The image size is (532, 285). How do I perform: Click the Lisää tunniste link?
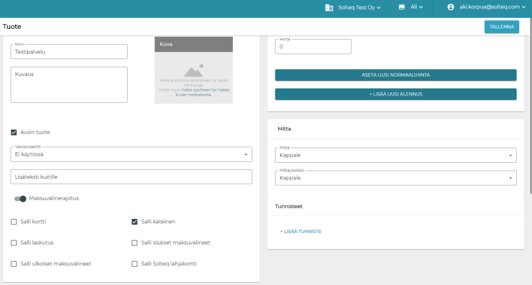(301, 231)
